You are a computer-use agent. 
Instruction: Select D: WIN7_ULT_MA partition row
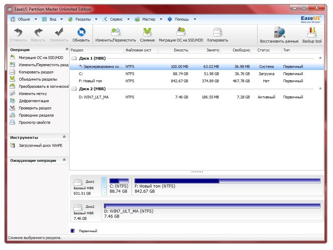pos(197,97)
